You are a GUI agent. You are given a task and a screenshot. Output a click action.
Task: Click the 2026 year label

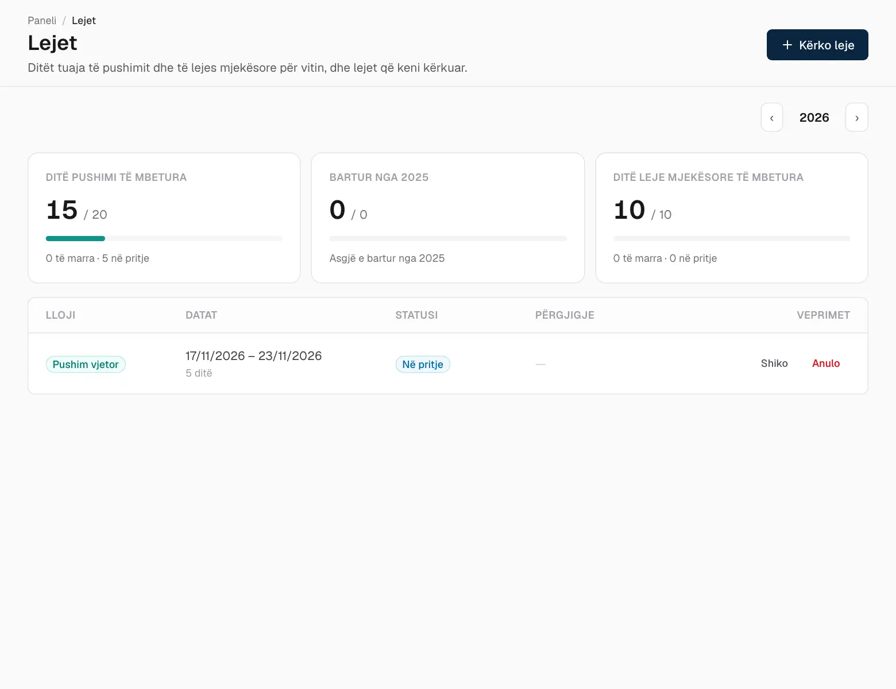point(814,118)
